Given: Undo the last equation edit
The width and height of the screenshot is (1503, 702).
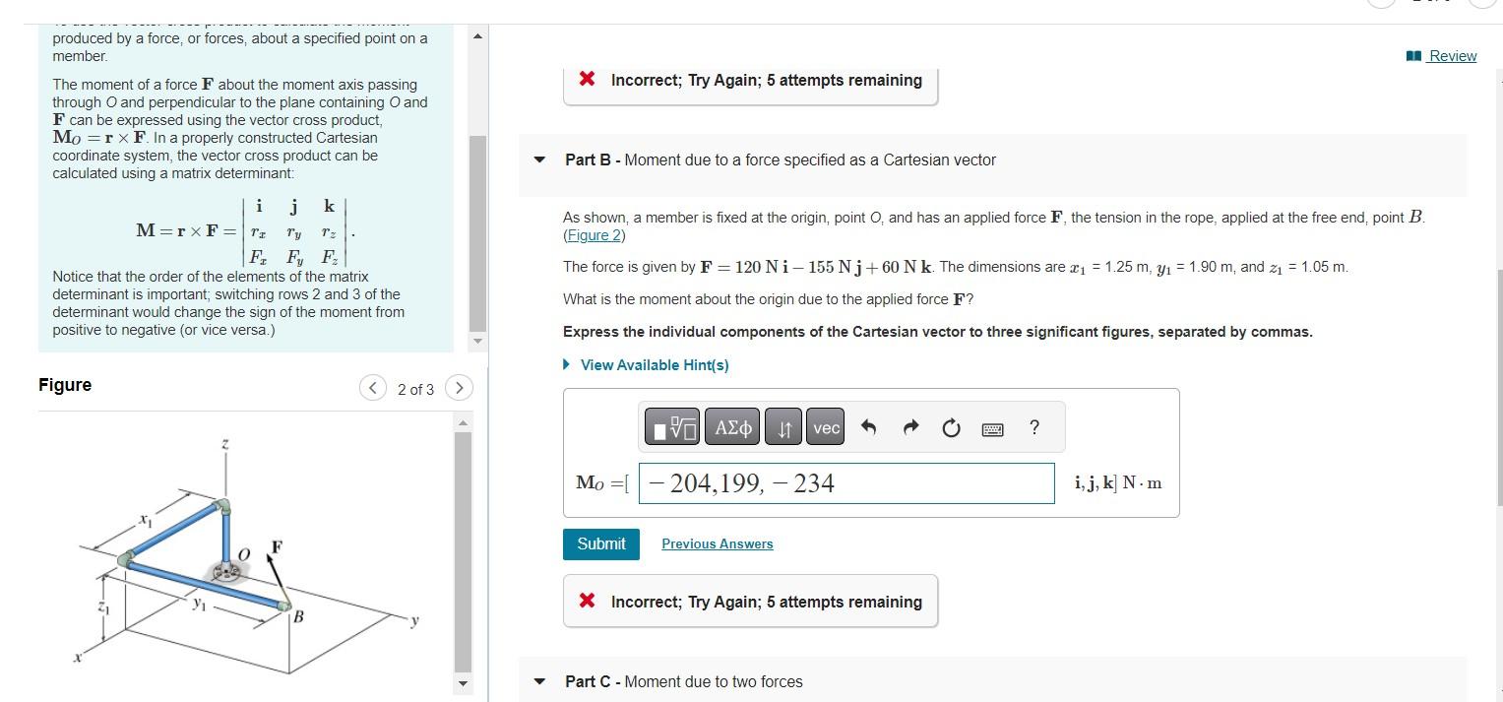Looking at the screenshot, I should pyautogui.click(x=867, y=426).
